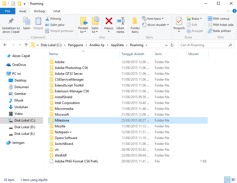Image resolution: width=237 pixels, height=183 pixels.
Task: Copy path using Salin jalur
Action: pyautogui.click(x=55, y=25)
